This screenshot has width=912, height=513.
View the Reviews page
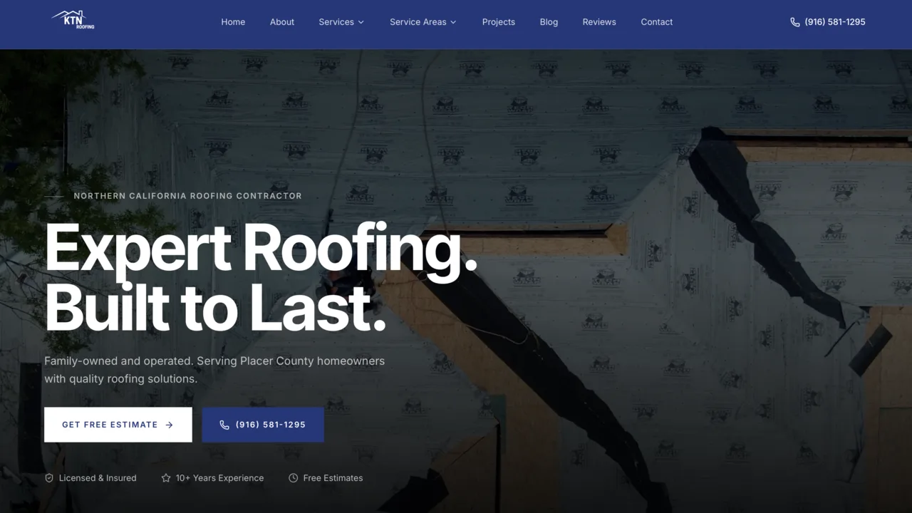coord(599,22)
